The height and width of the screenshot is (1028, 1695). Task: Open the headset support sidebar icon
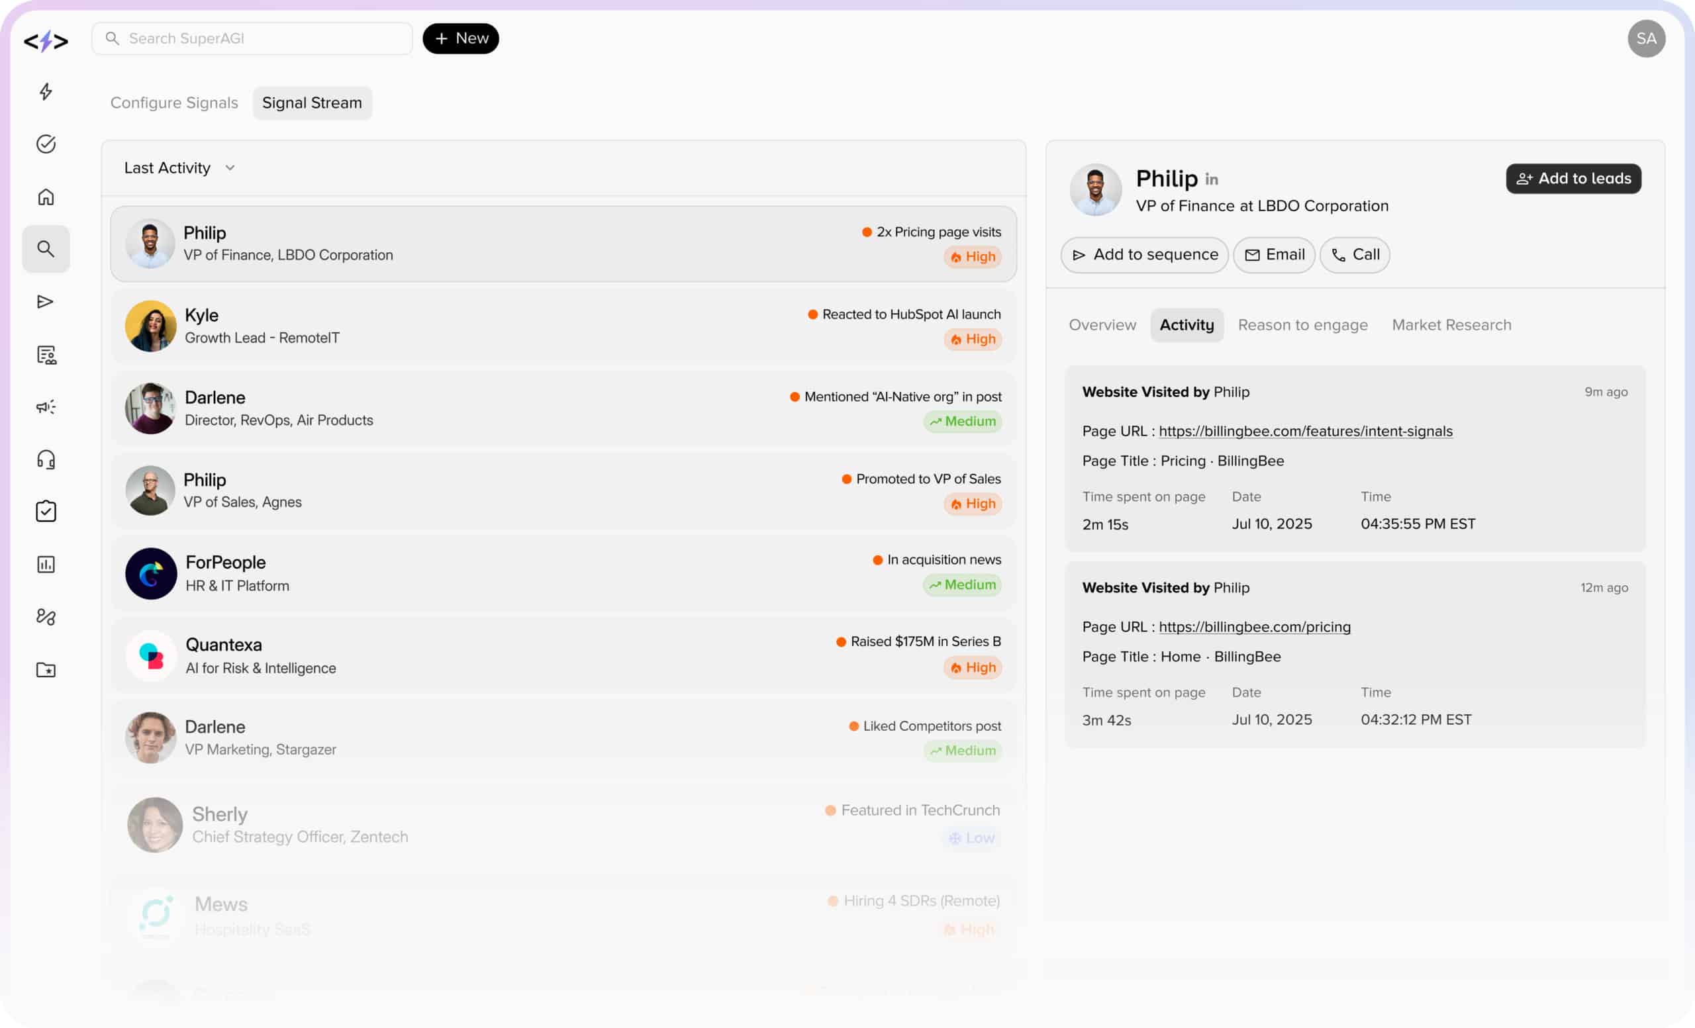[x=46, y=459]
